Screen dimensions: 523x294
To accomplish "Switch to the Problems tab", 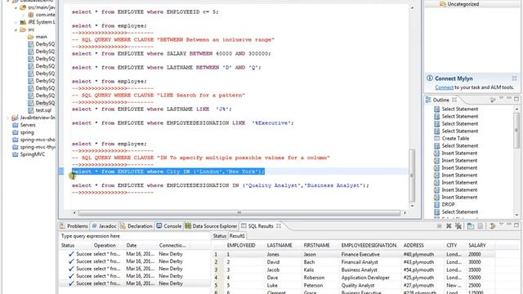I will coord(74,226).
